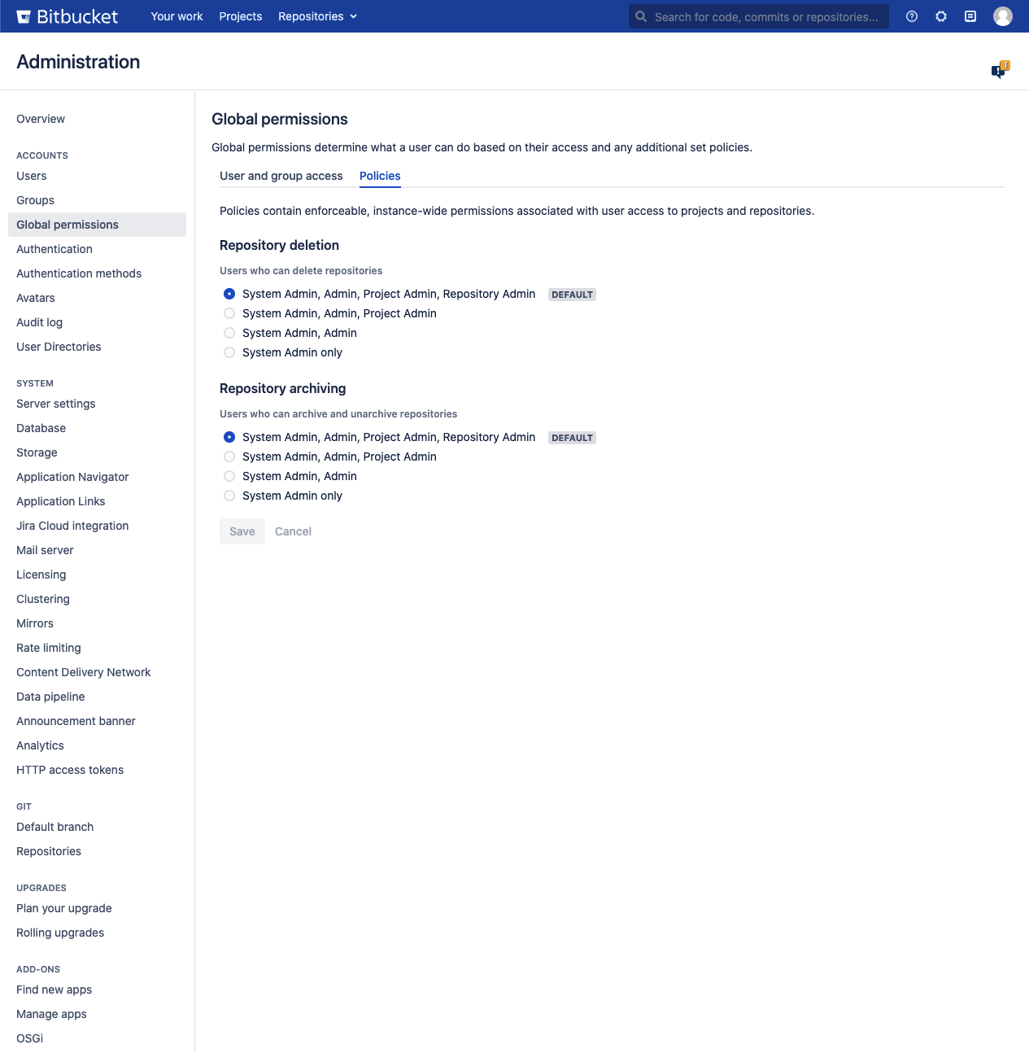
Task: Open HTTP access tokens in the sidebar
Action: pos(70,770)
